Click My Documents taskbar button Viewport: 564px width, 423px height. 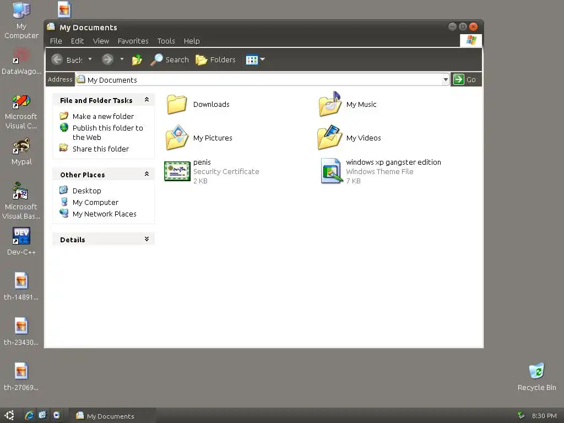(x=112, y=416)
